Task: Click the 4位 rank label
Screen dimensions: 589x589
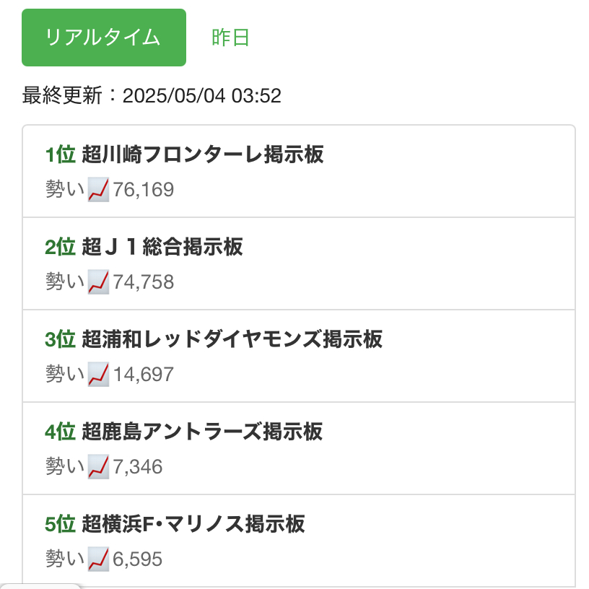Action: [x=60, y=432]
